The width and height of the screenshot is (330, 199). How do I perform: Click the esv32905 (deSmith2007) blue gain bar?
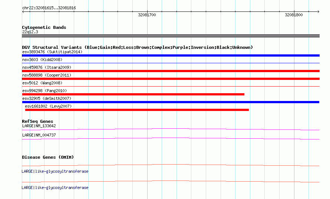[171, 102]
